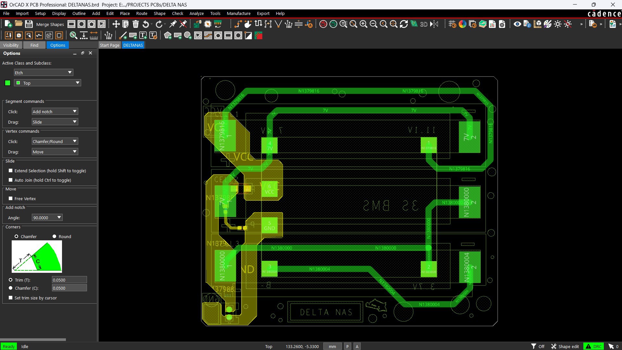Image resolution: width=622 pixels, height=350 pixels.
Task: Select the Add Text tool
Action: point(143,36)
